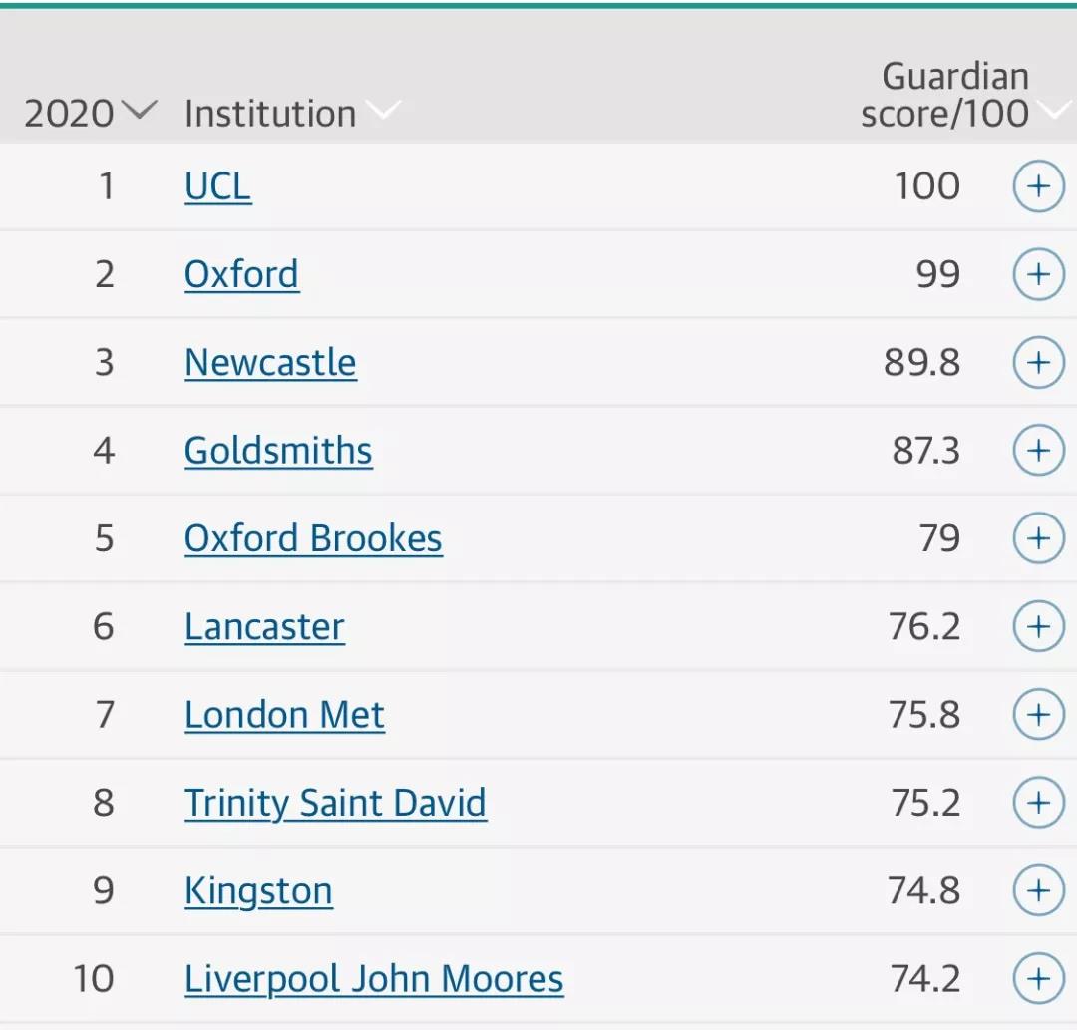This screenshot has height=1030, width=1077.
Task: Open London Met plus icon
Action: click(x=1038, y=714)
